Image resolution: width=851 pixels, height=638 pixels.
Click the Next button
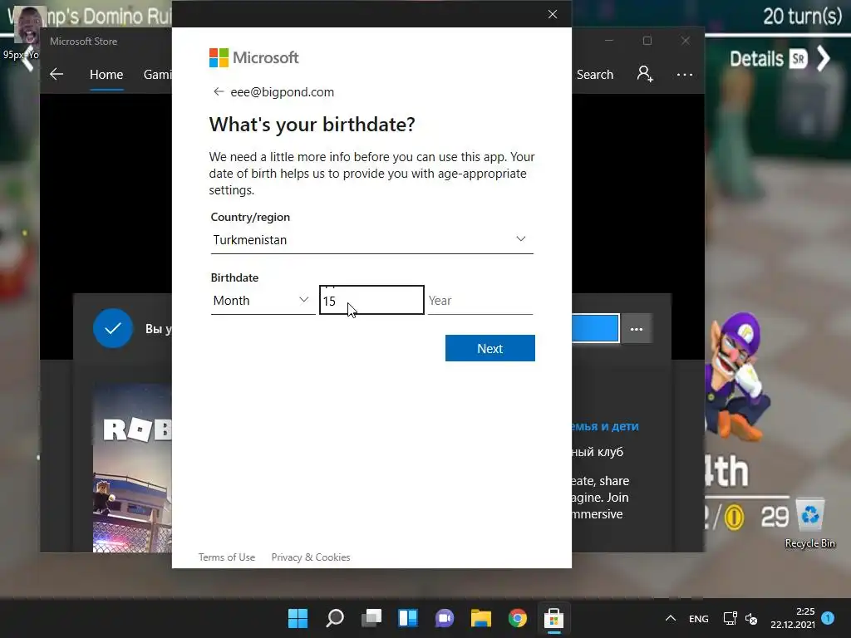click(x=489, y=348)
